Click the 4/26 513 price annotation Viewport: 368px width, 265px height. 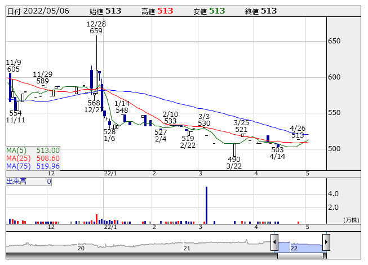298,132
